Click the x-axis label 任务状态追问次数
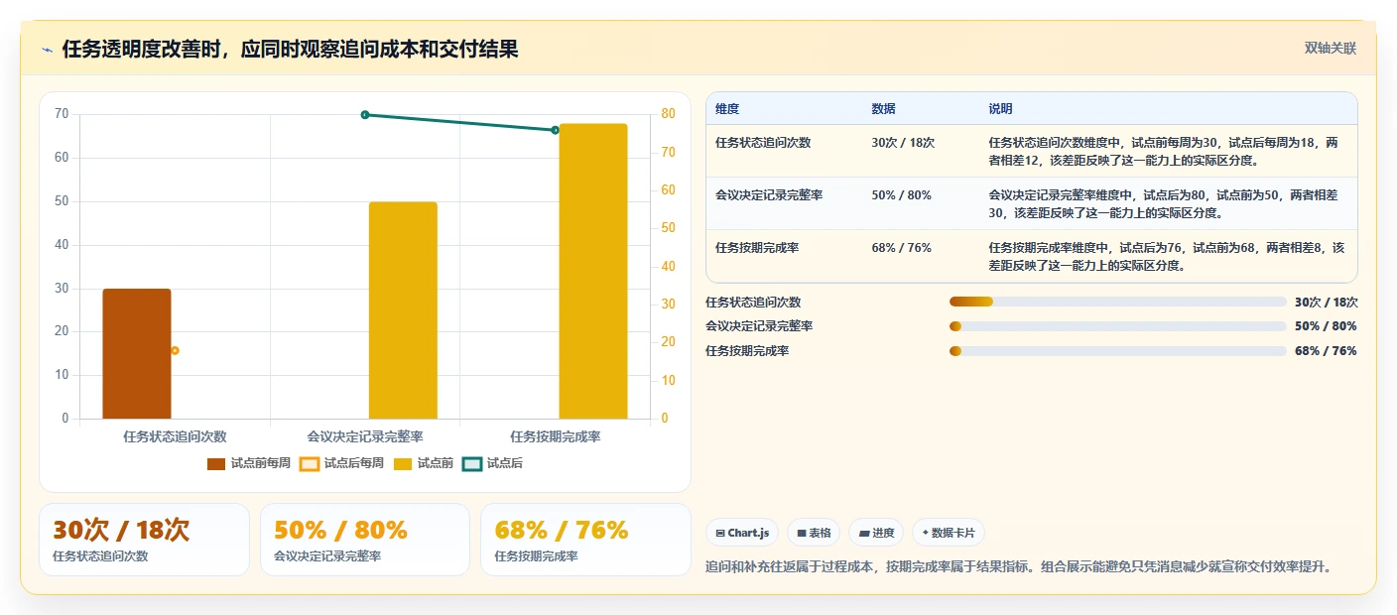Viewport: 1397px width, 615px height. click(x=175, y=436)
